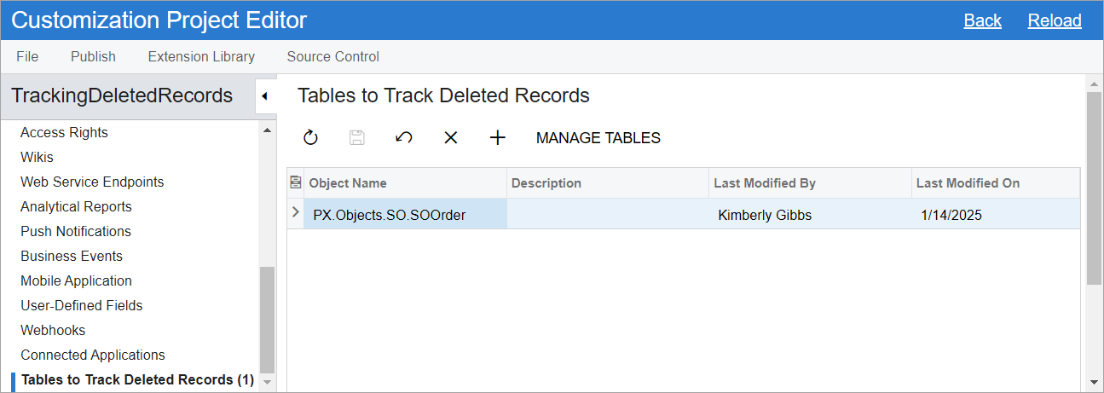1104x393 pixels.
Task: Click the grid column configurator icon
Action: pyautogui.click(x=296, y=182)
